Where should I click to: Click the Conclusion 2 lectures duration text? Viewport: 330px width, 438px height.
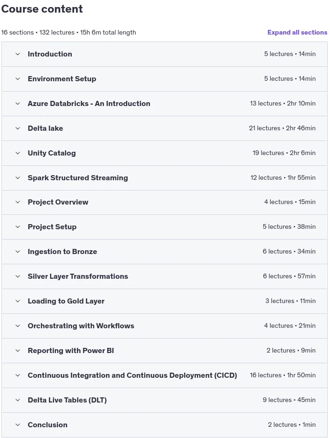292,425
